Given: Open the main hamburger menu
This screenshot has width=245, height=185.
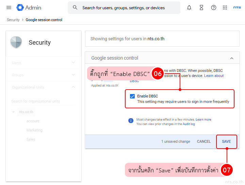Looking at the screenshot, I should (9, 7).
